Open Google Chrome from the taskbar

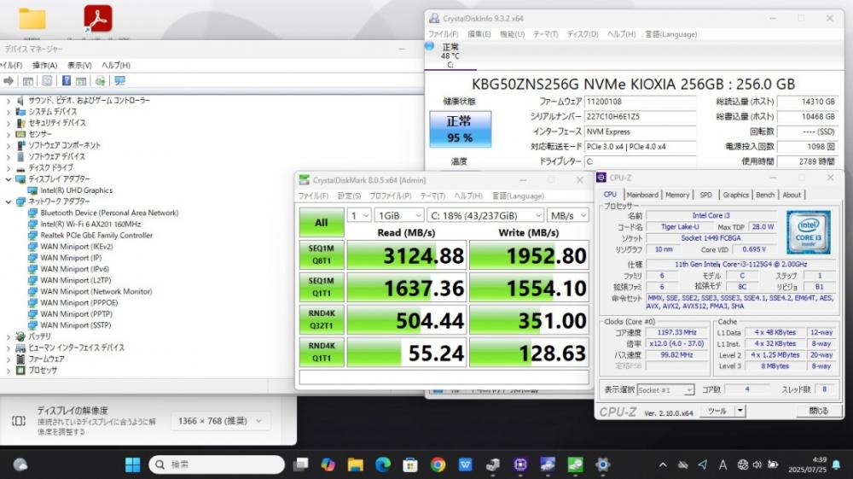(x=438, y=464)
